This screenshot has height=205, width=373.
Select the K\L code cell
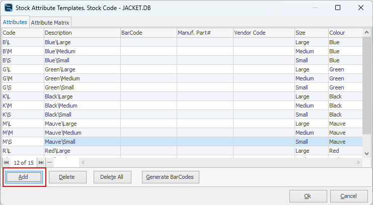pos(23,96)
